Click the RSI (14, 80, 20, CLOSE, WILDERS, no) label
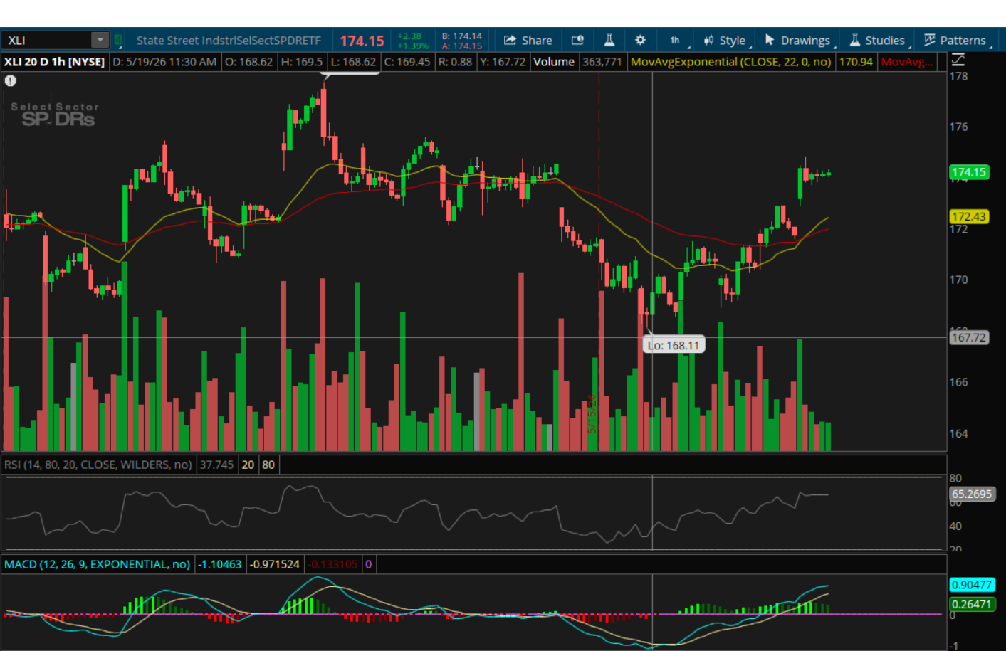The image size is (1006, 651). (x=98, y=465)
